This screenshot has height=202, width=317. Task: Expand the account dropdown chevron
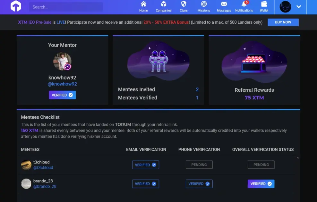(x=299, y=7)
